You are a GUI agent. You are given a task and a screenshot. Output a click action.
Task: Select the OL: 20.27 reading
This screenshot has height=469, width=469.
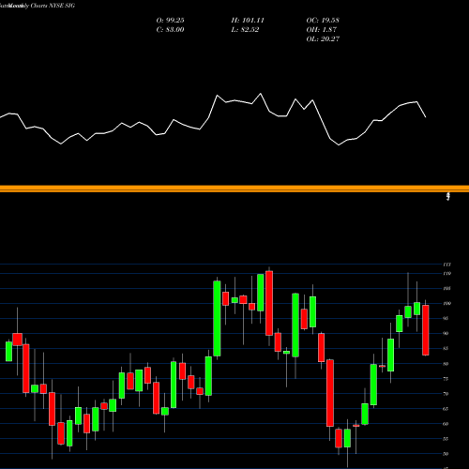(323, 39)
